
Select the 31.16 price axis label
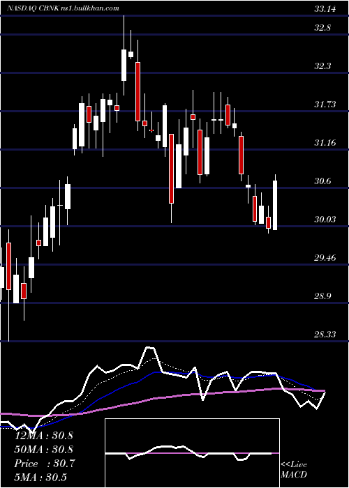pos(325,143)
